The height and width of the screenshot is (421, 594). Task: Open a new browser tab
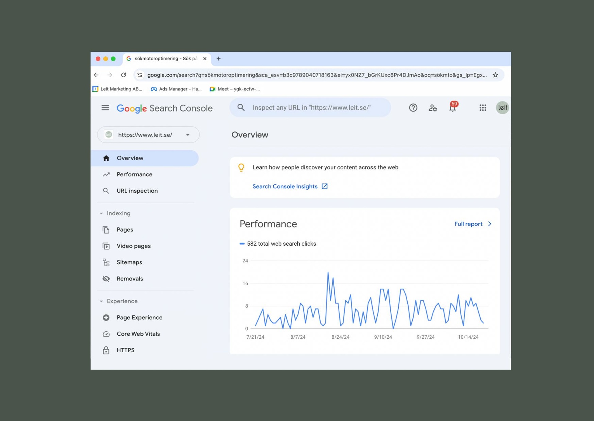click(219, 58)
